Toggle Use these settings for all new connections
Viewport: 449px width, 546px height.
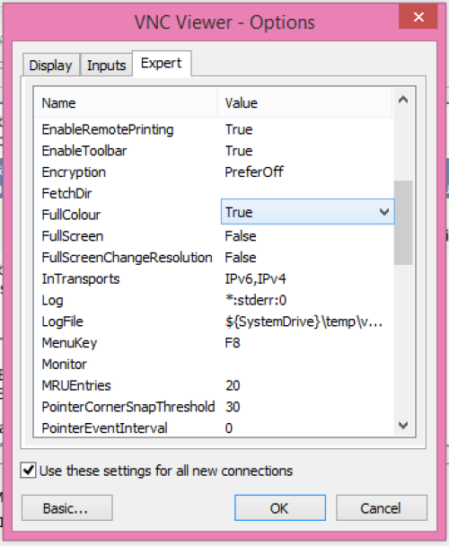[x=28, y=471]
